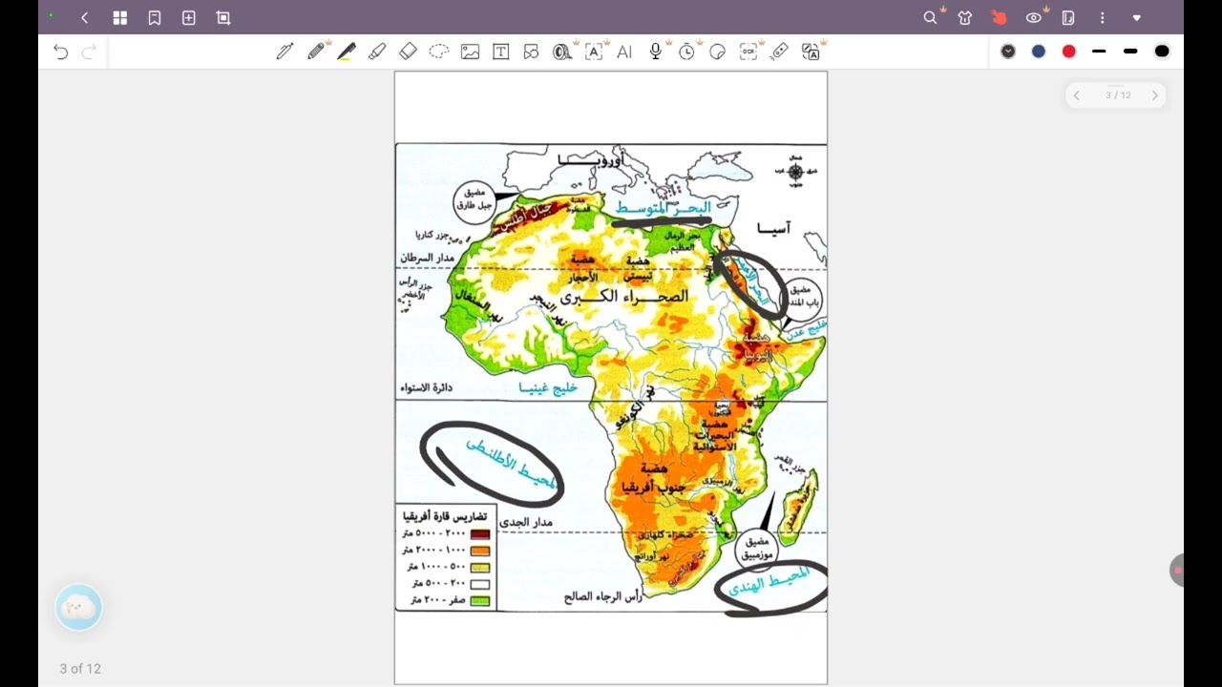This screenshot has height=687, width=1222.
Task: Choose the black pen color
Action: pos(1162,52)
